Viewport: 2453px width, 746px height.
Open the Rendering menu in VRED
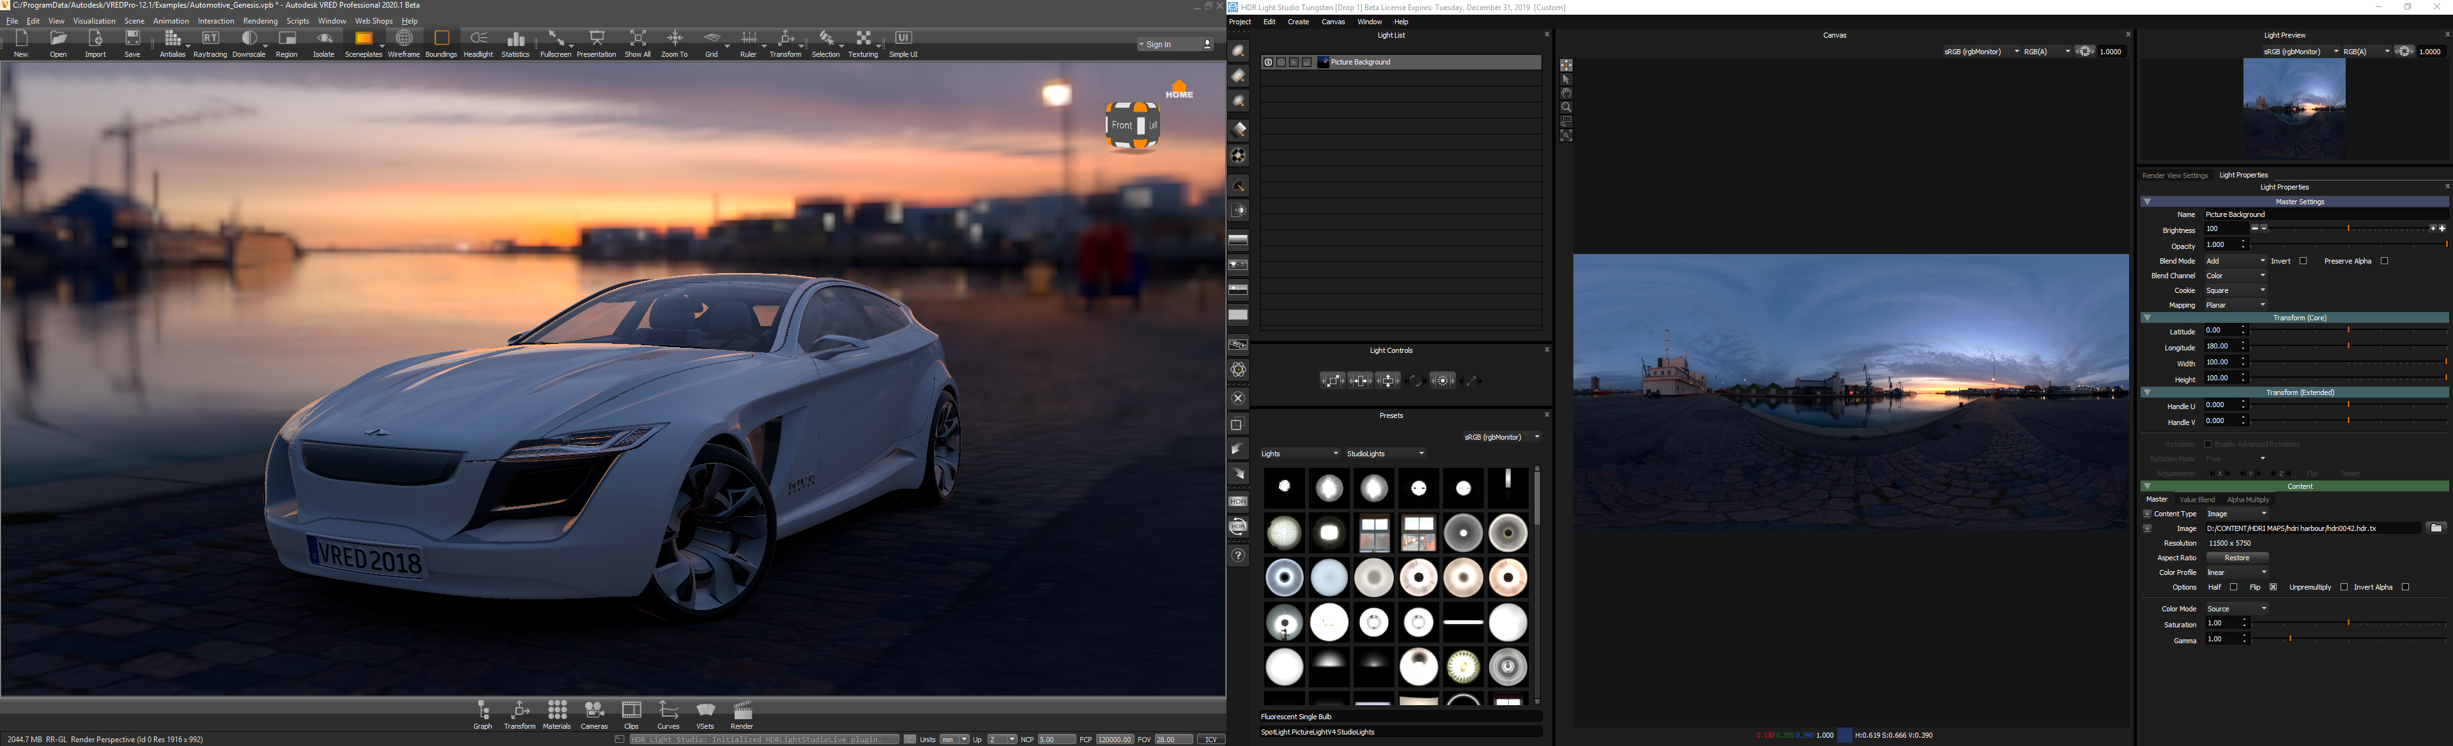(x=260, y=21)
